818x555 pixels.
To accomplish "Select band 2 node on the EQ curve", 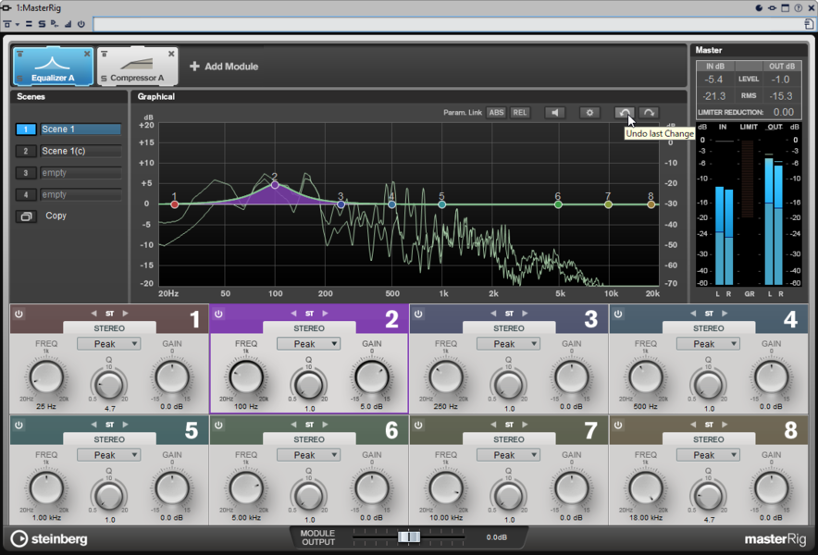I will pyautogui.click(x=275, y=185).
